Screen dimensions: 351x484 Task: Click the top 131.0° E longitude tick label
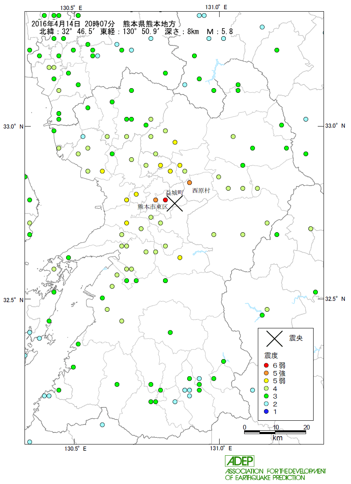pos(216,7)
